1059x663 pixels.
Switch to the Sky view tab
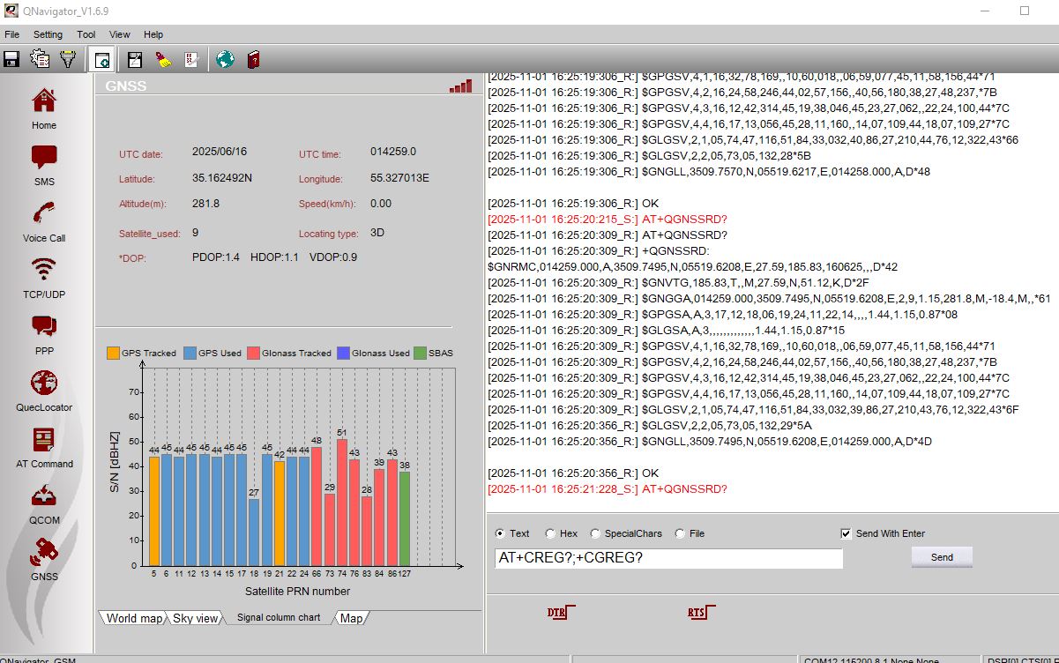[x=195, y=618]
